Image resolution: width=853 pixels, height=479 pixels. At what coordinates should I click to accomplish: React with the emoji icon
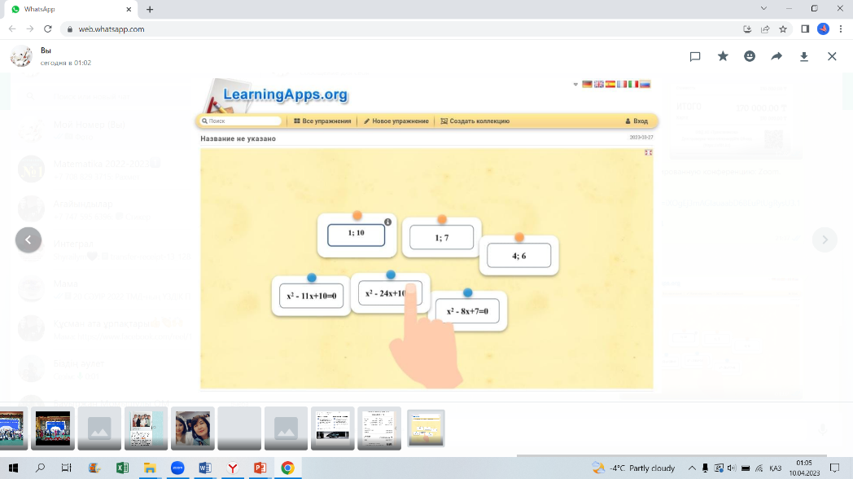(x=750, y=56)
